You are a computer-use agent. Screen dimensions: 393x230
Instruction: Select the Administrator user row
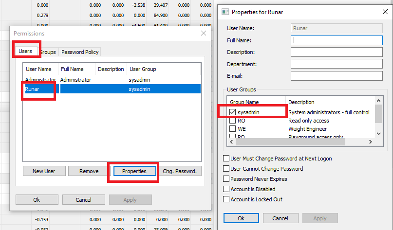click(x=112, y=80)
